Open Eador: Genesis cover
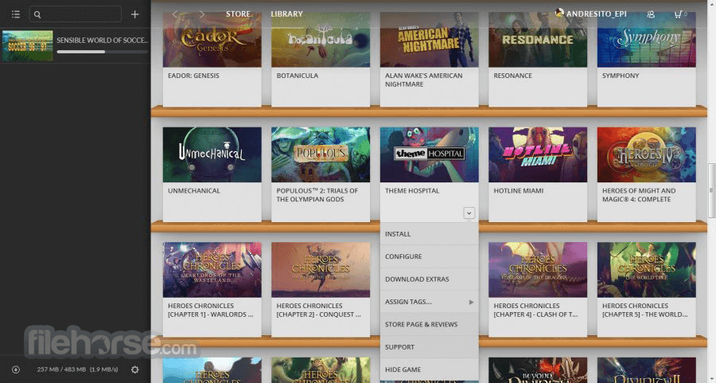 (212, 40)
